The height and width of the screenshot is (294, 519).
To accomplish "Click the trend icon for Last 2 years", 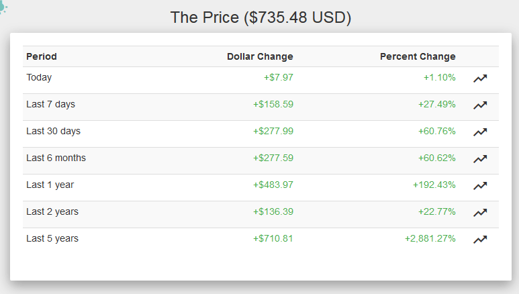I will 480,212.
